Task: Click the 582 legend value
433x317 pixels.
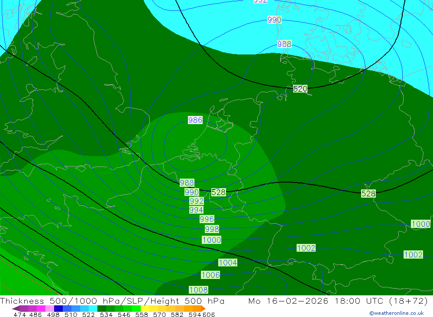Action: point(177,315)
